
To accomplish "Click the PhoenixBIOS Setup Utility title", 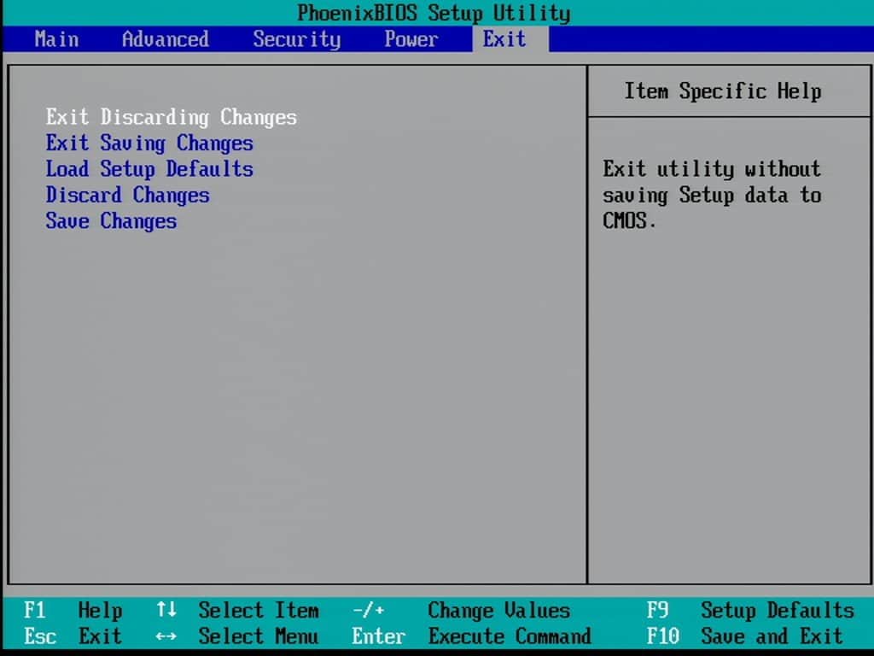I will point(434,13).
